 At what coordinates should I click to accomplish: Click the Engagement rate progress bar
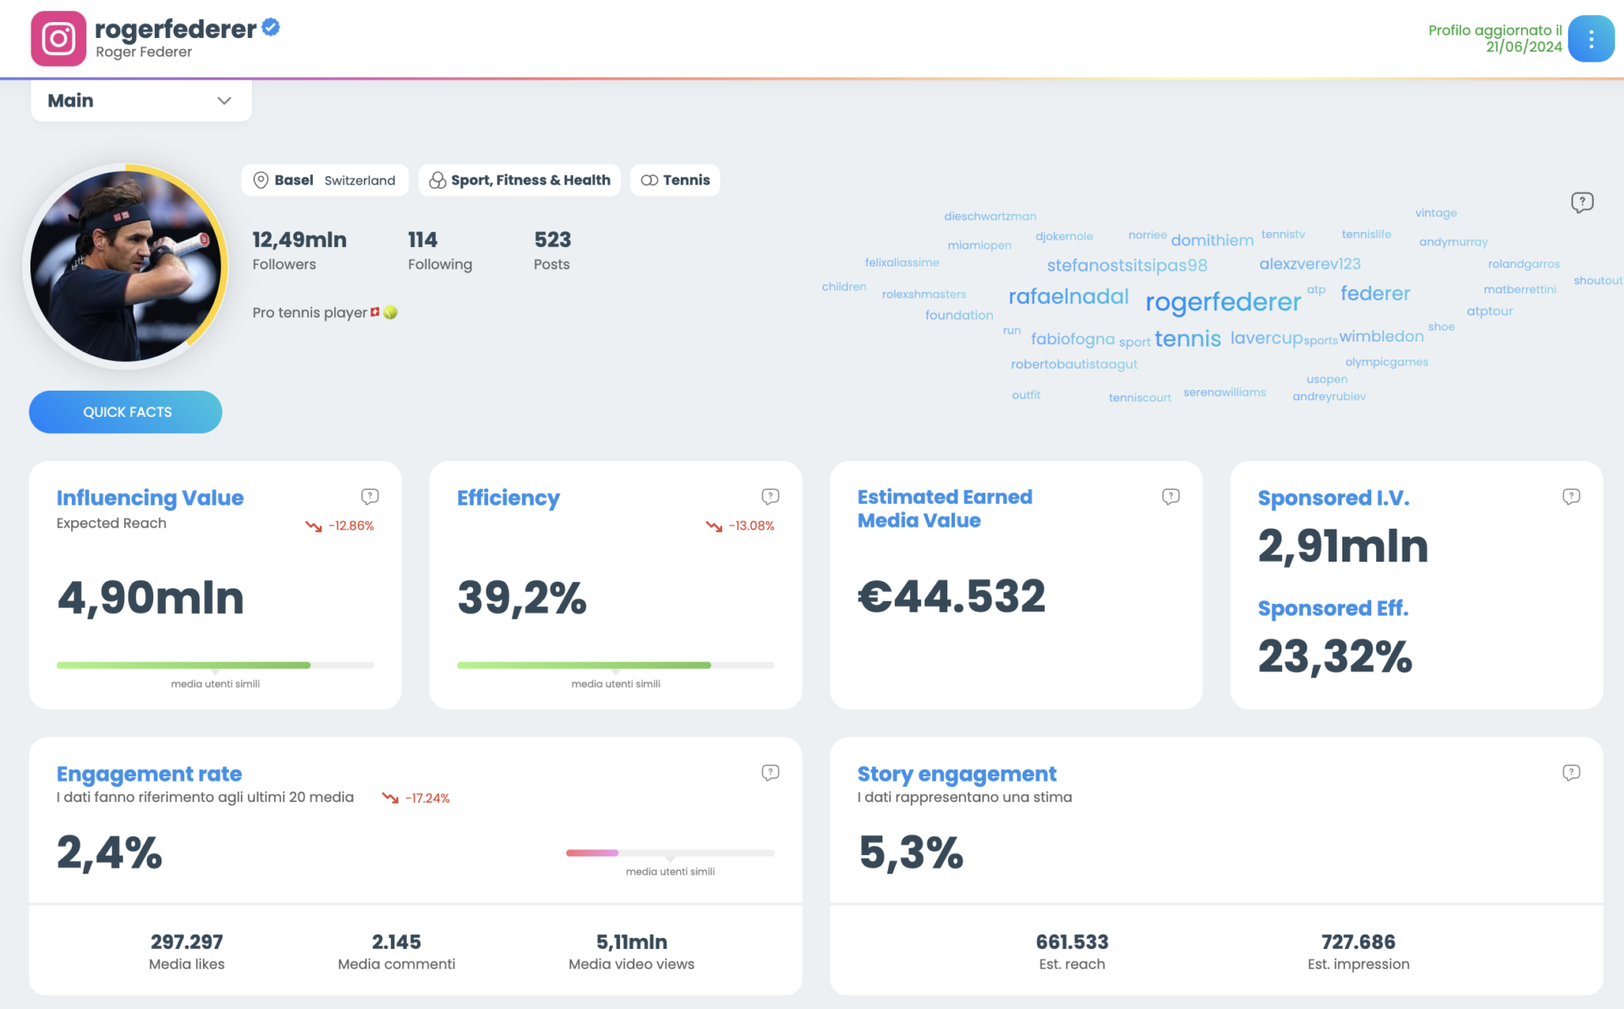point(670,853)
